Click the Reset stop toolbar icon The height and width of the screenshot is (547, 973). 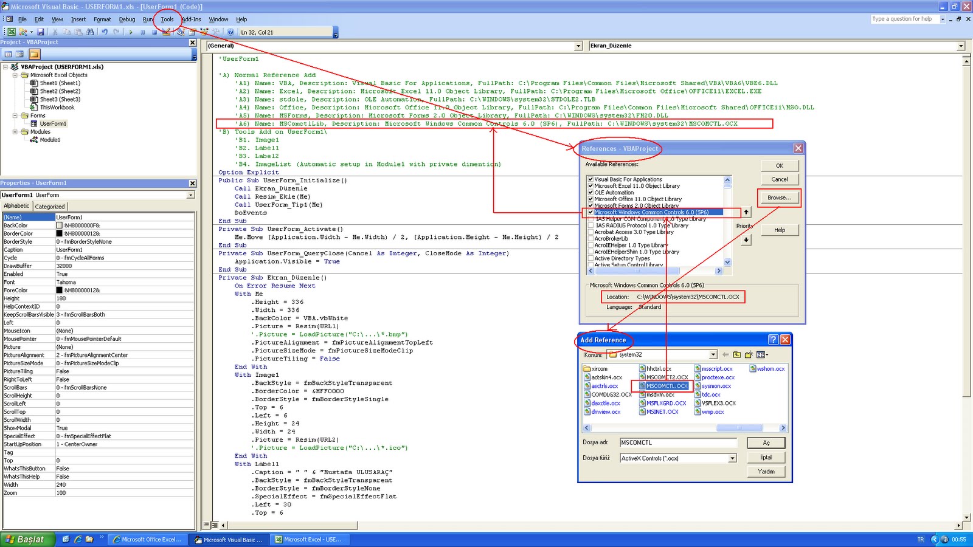click(154, 32)
